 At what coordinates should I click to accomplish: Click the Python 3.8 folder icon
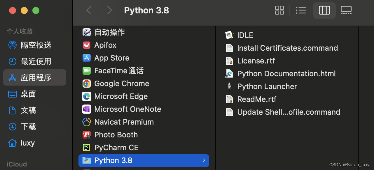click(x=87, y=160)
